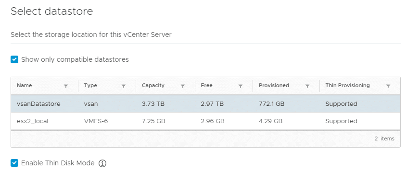
Task: Open the Provisioned column filter icon
Action: pos(307,86)
